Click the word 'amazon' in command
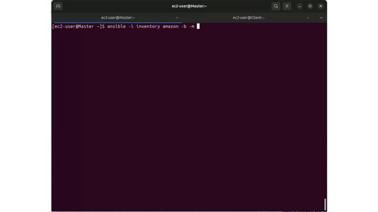The image size is (378, 212). coord(171,26)
